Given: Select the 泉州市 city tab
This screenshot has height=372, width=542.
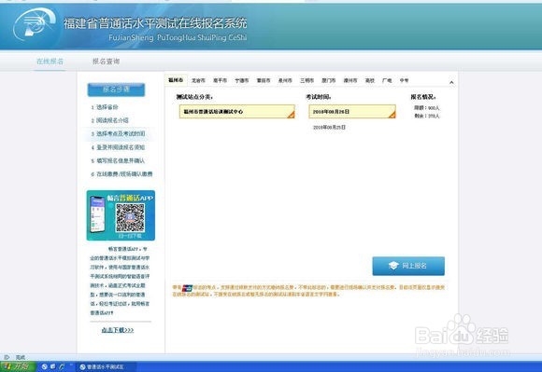Looking at the screenshot, I should coord(285,80).
